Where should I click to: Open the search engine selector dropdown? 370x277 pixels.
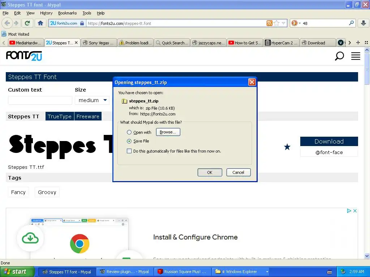[296, 23]
